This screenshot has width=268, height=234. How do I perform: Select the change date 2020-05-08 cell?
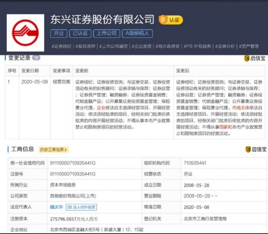click(x=34, y=82)
